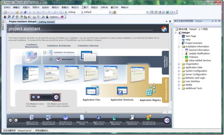Click the Next arrow in bottom navigation bar
Screen dimensions: 224x135
[167, 120]
